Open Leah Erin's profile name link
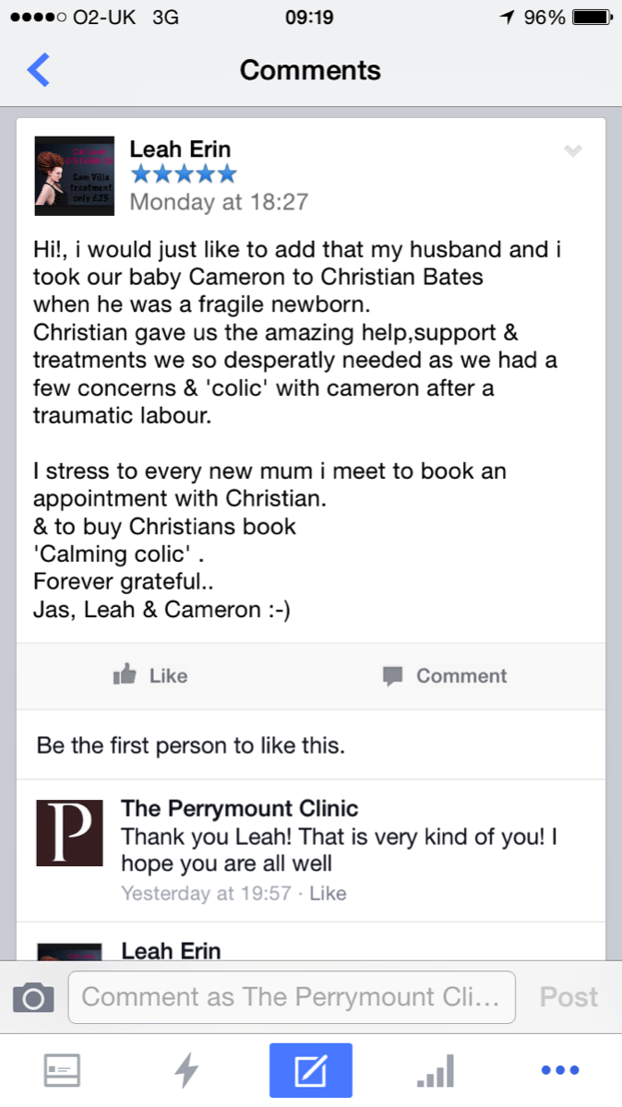 point(180,149)
